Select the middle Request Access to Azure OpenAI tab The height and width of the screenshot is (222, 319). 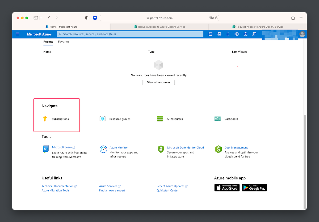tap(159, 27)
